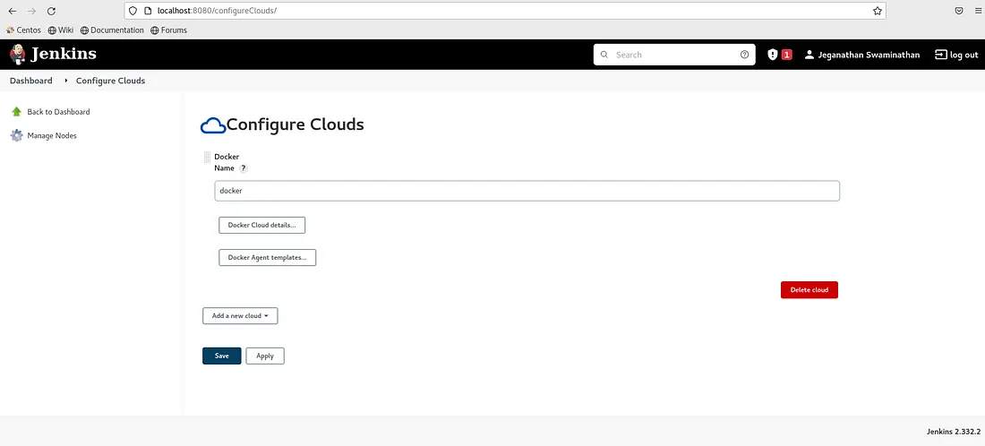
Task: Click the Docker section label
Action: coord(227,157)
